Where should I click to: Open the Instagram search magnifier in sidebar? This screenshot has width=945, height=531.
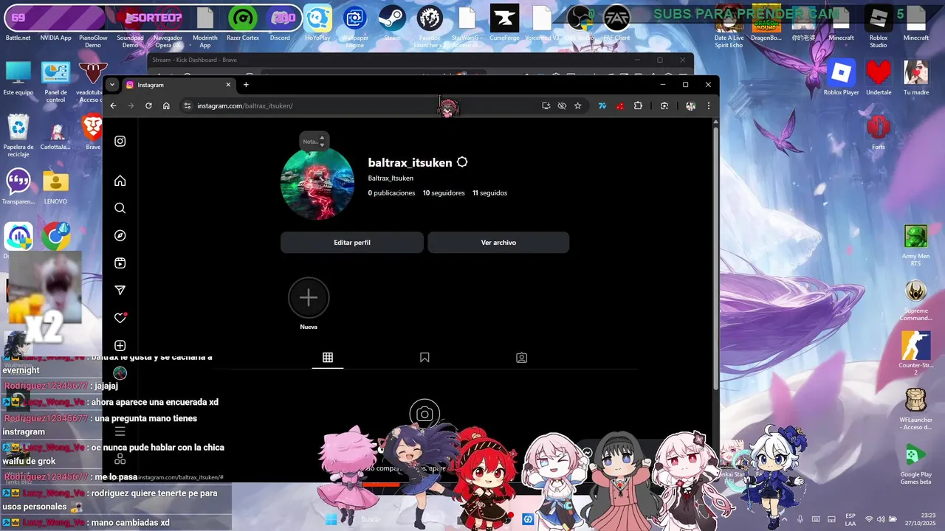click(x=120, y=208)
